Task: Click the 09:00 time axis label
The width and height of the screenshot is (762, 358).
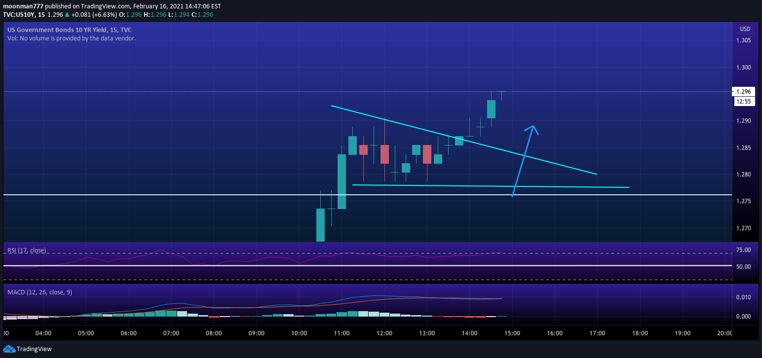Action: coord(257,333)
